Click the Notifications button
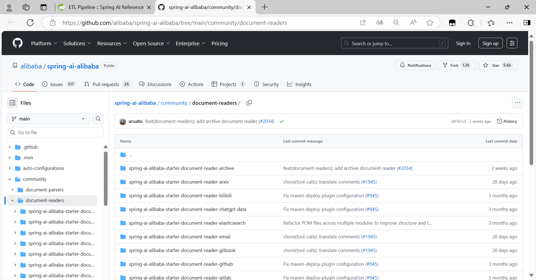536x280 pixels. coord(415,65)
